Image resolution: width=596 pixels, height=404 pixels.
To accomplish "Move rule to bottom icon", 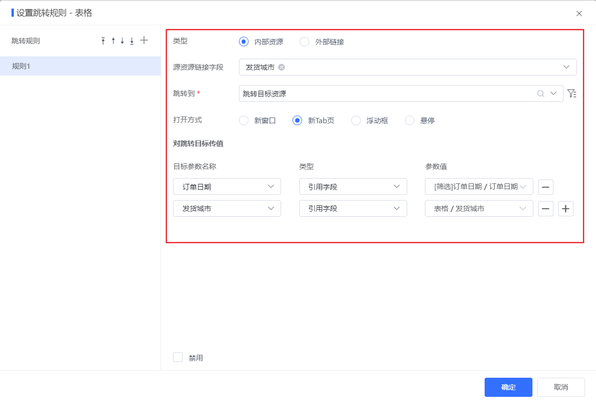I will coord(132,41).
